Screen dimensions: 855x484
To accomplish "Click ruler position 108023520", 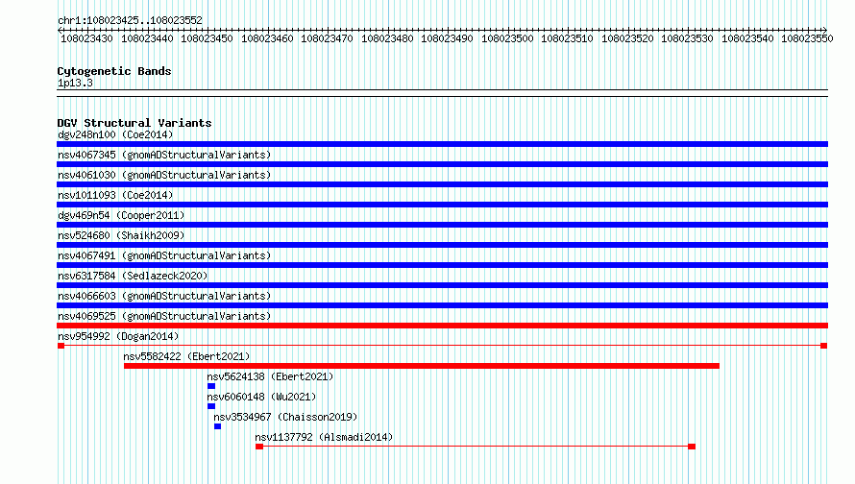I will 627,38.
